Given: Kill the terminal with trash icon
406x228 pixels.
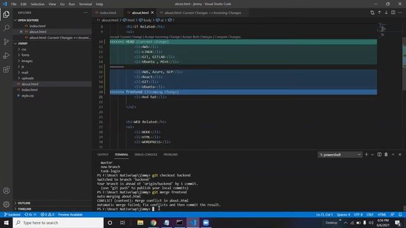Looking at the screenshot, I should 386,155.
